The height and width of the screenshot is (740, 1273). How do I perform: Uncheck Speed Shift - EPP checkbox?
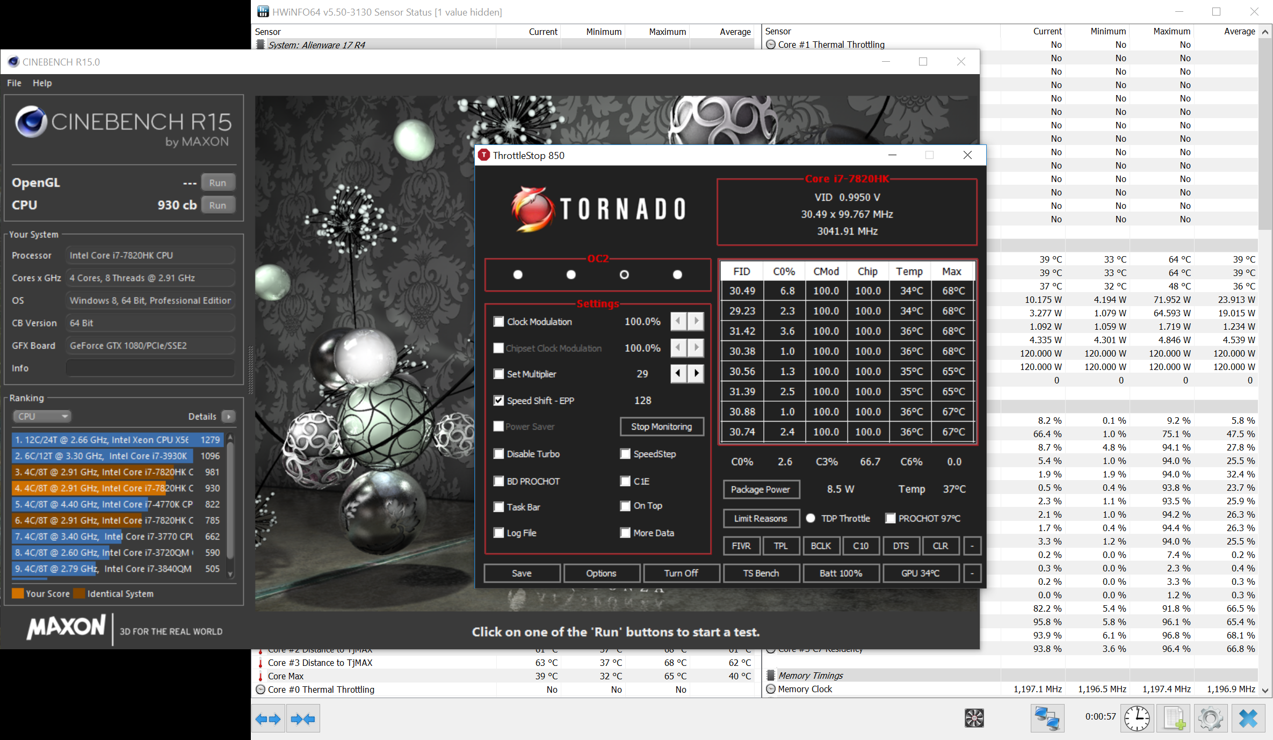[498, 401]
